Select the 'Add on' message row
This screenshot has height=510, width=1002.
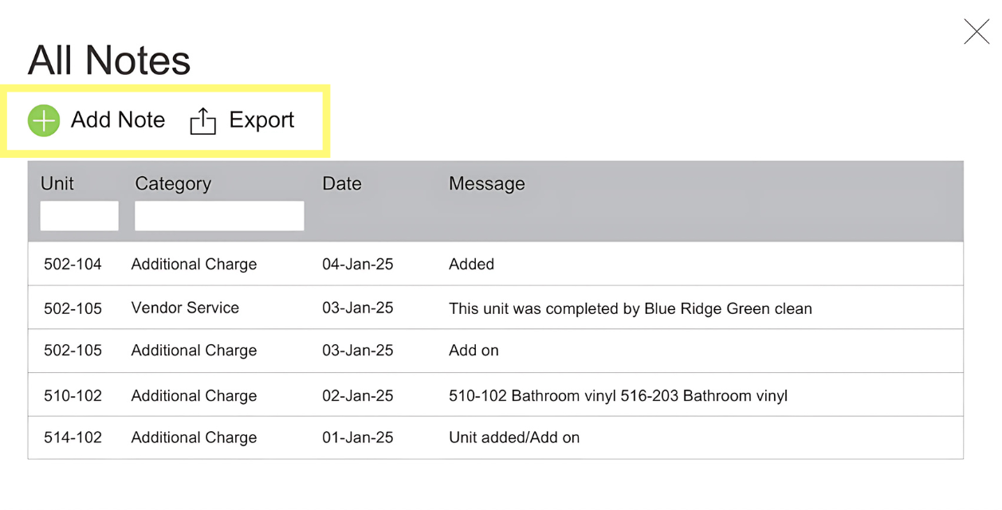(x=473, y=351)
